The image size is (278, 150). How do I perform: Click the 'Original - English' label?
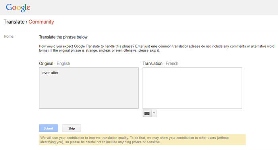54,63
